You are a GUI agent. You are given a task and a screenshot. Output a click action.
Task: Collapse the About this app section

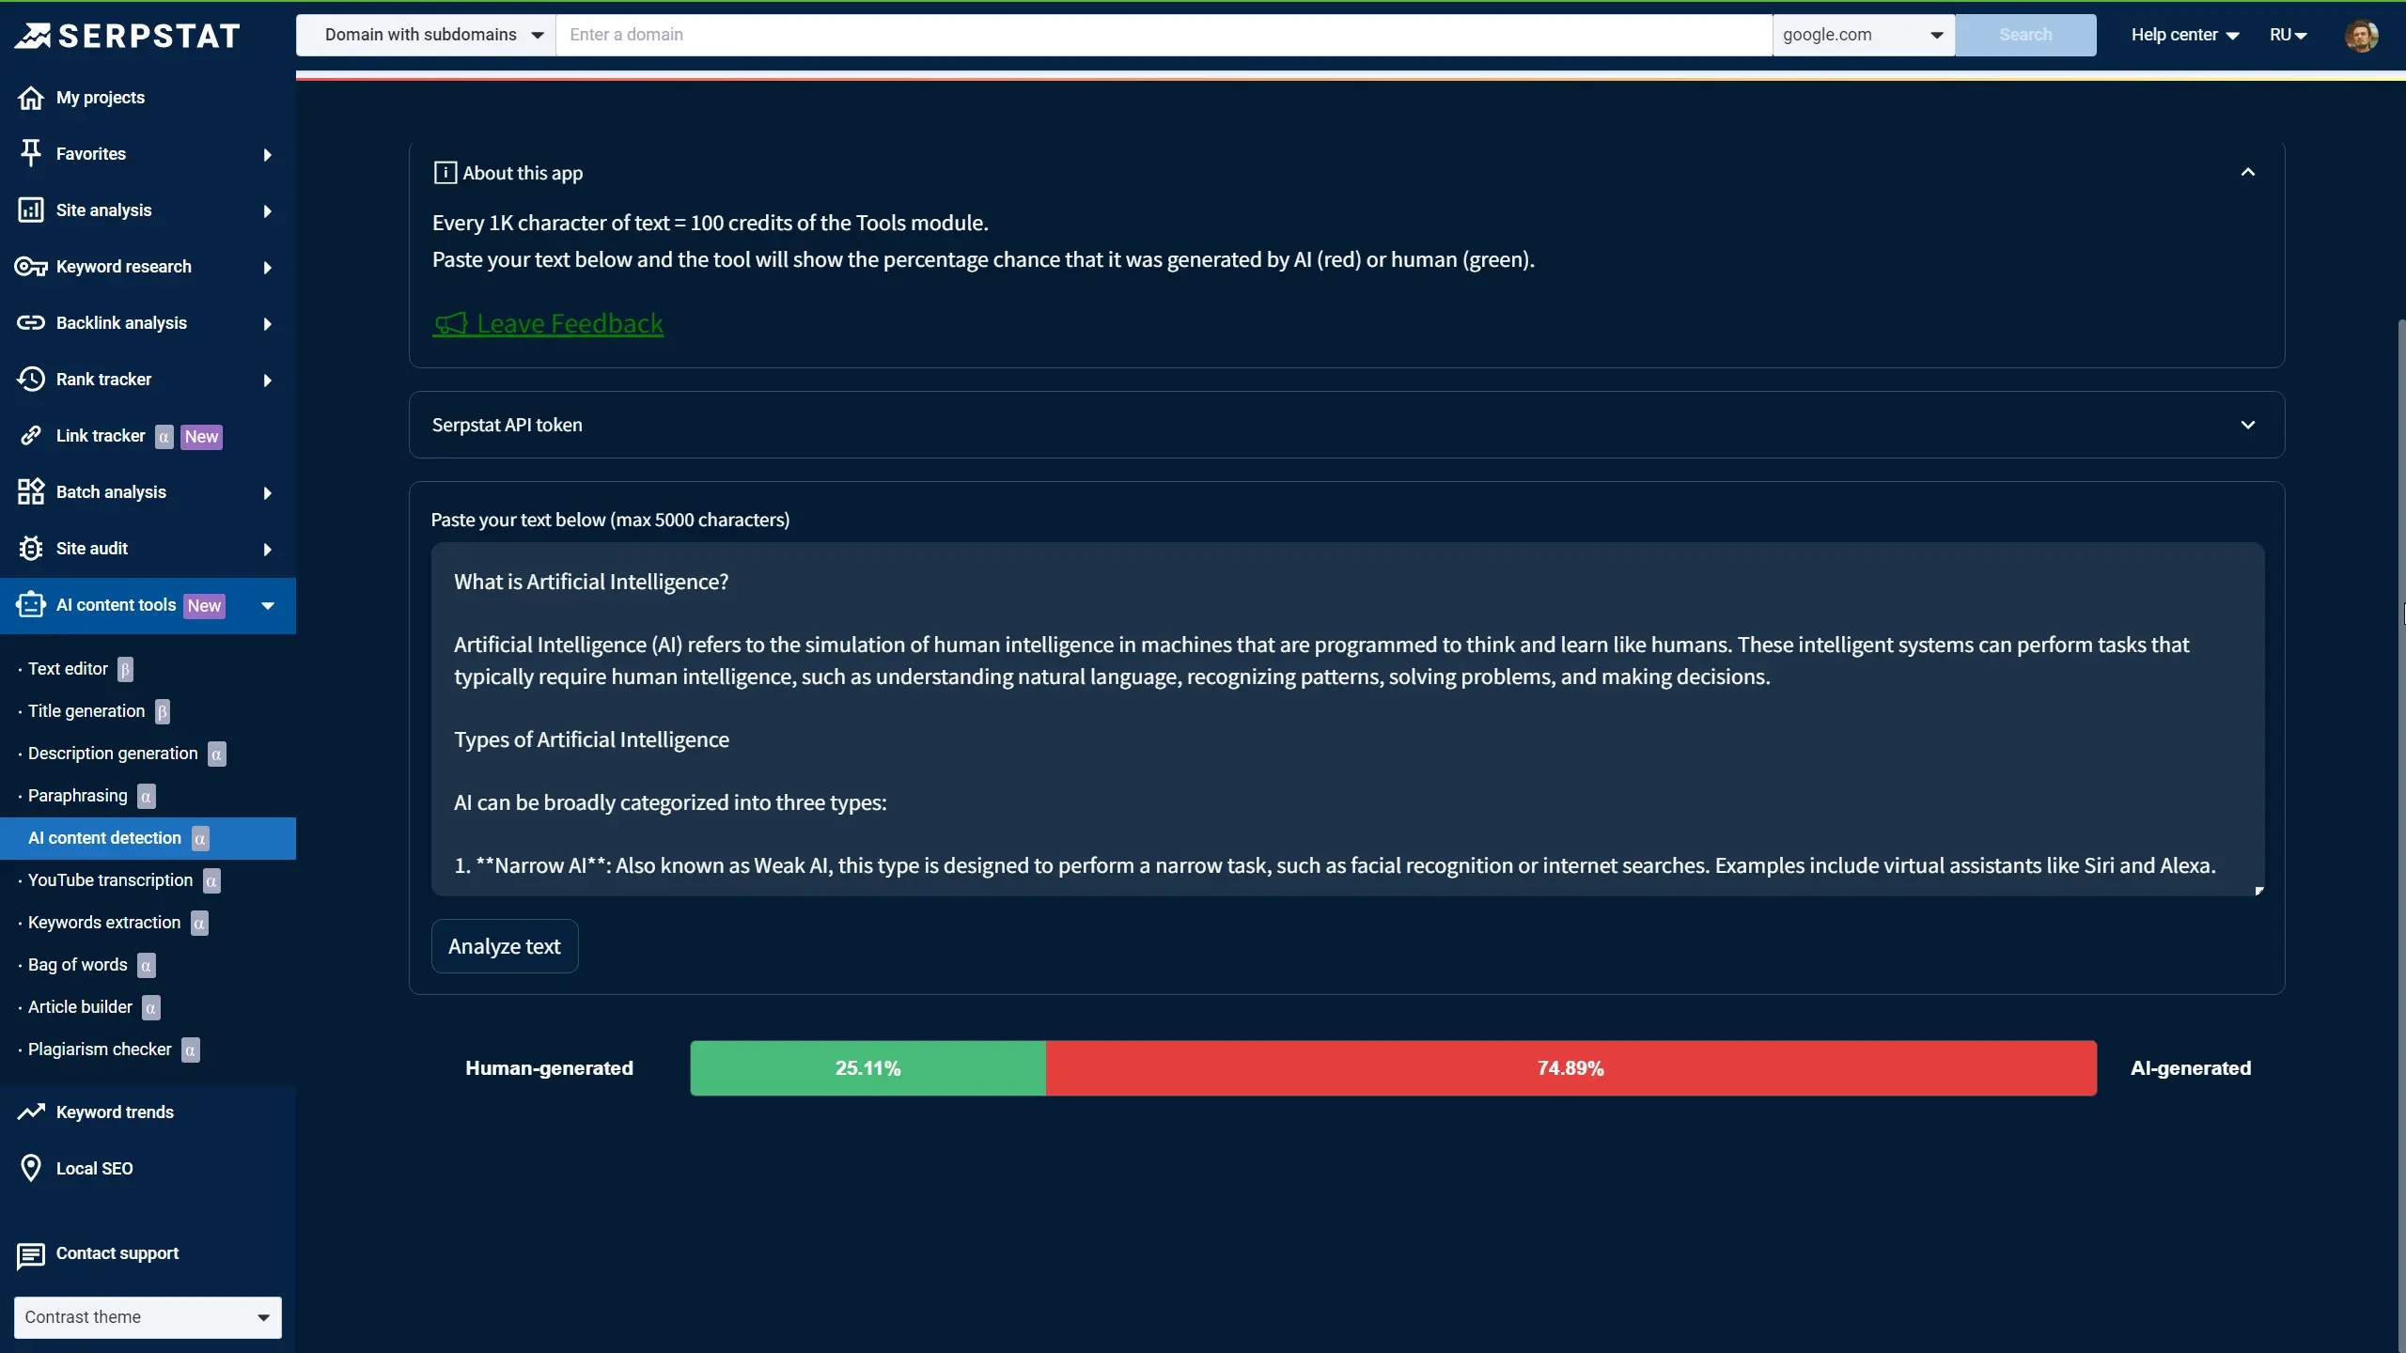(2247, 173)
